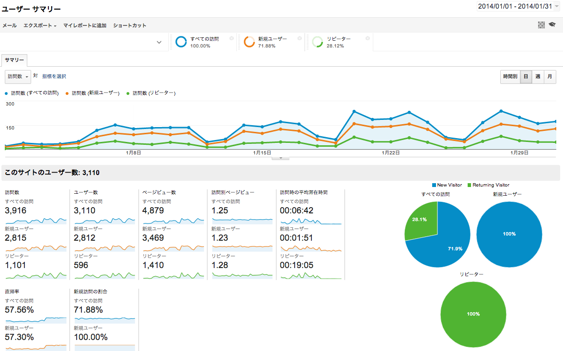Remove the すべての訪問 segment with its close dot
This screenshot has height=351, width=563.
coord(231,38)
